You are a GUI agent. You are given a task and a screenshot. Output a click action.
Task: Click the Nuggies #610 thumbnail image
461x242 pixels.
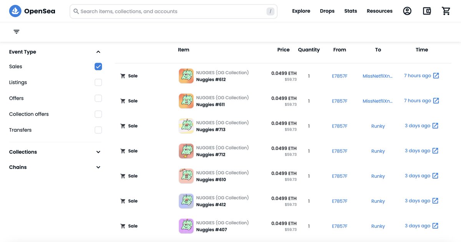186,176
